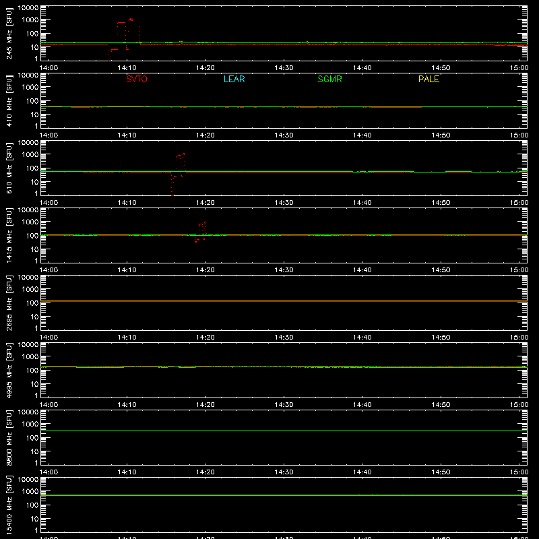Viewport: 539px width, 539px height.
Task: Click the 14:40 tick under the 610 MHz plot
Action: coord(362,203)
